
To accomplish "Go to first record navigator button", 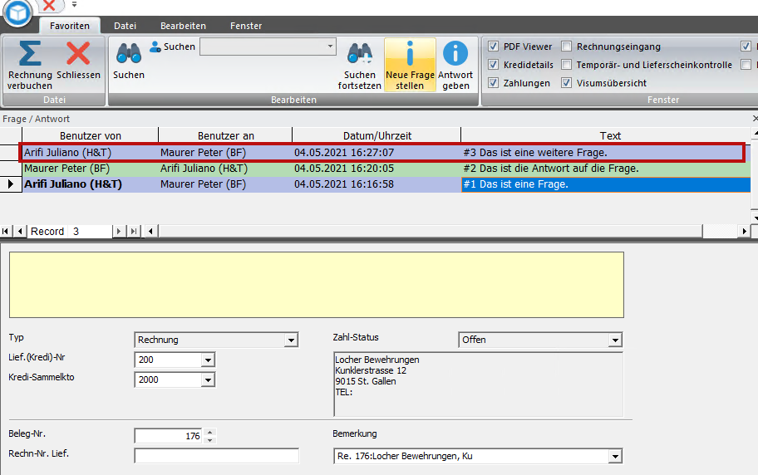I will [x=5, y=232].
